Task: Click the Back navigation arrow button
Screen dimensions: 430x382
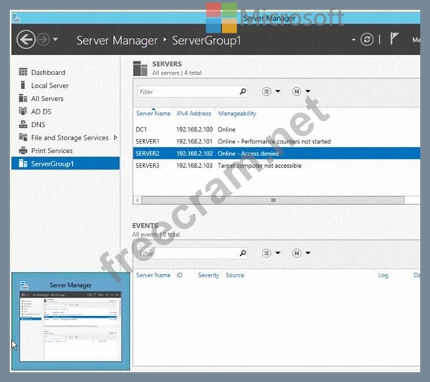Action: (x=26, y=39)
